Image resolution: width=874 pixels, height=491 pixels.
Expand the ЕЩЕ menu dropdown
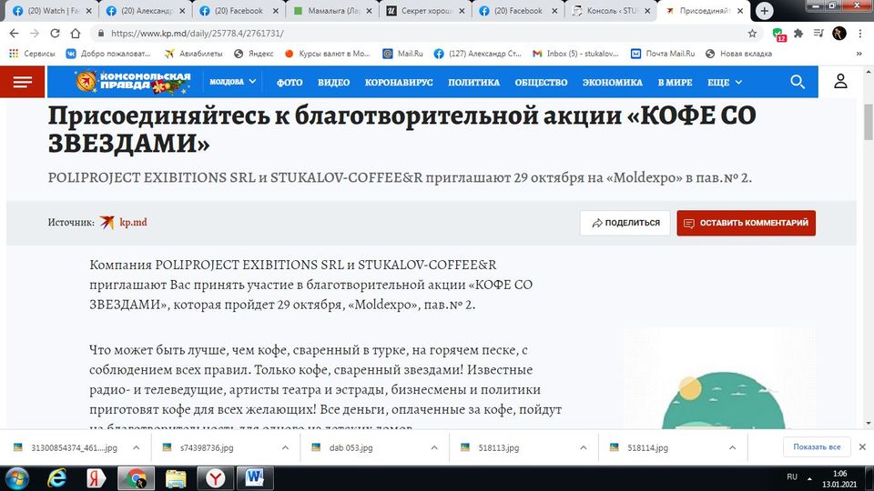pyautogui.click(x=725, y=83)
